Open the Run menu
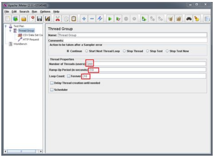This screenshot has height=157, width=215. 35,12
